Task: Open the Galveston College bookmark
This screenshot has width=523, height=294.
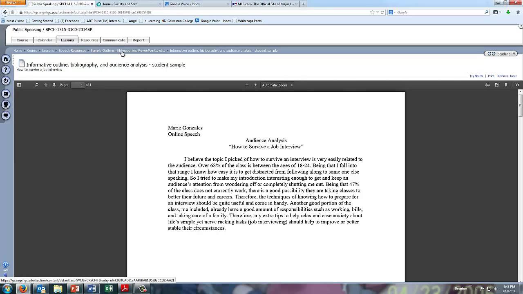Action: click(178, 21)
